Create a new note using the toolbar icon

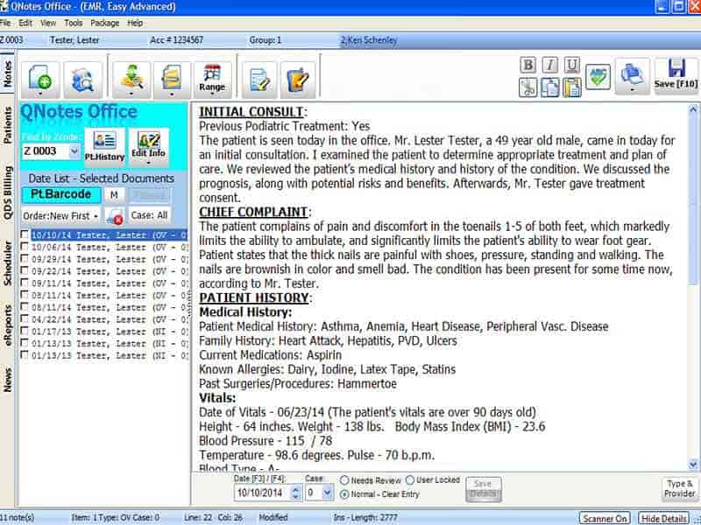point(42,75)
